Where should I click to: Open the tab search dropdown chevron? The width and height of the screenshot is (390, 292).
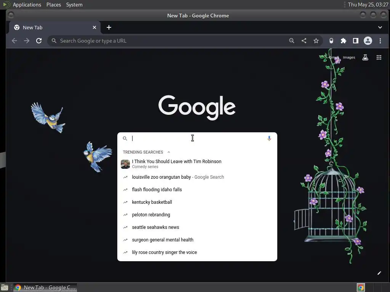click(x=380, y=27)
